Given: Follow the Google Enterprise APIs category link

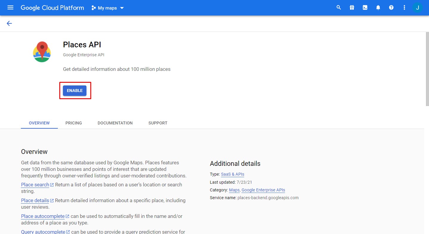Looking at the screenshot, I should tap(263, 190).
